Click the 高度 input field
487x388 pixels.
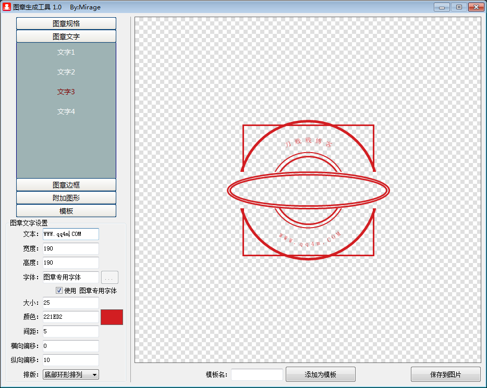(71, 262)
